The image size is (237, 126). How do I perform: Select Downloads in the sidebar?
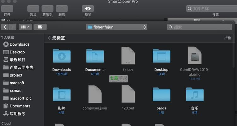coord(16,44)
